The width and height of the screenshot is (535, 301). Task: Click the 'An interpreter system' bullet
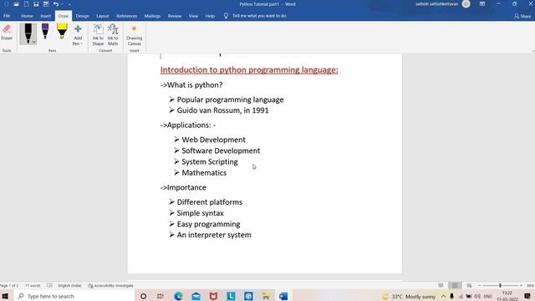[x=214, y=235]
